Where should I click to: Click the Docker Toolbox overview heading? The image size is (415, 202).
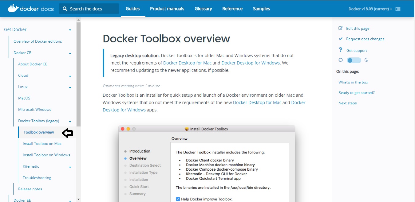point(166,39)
